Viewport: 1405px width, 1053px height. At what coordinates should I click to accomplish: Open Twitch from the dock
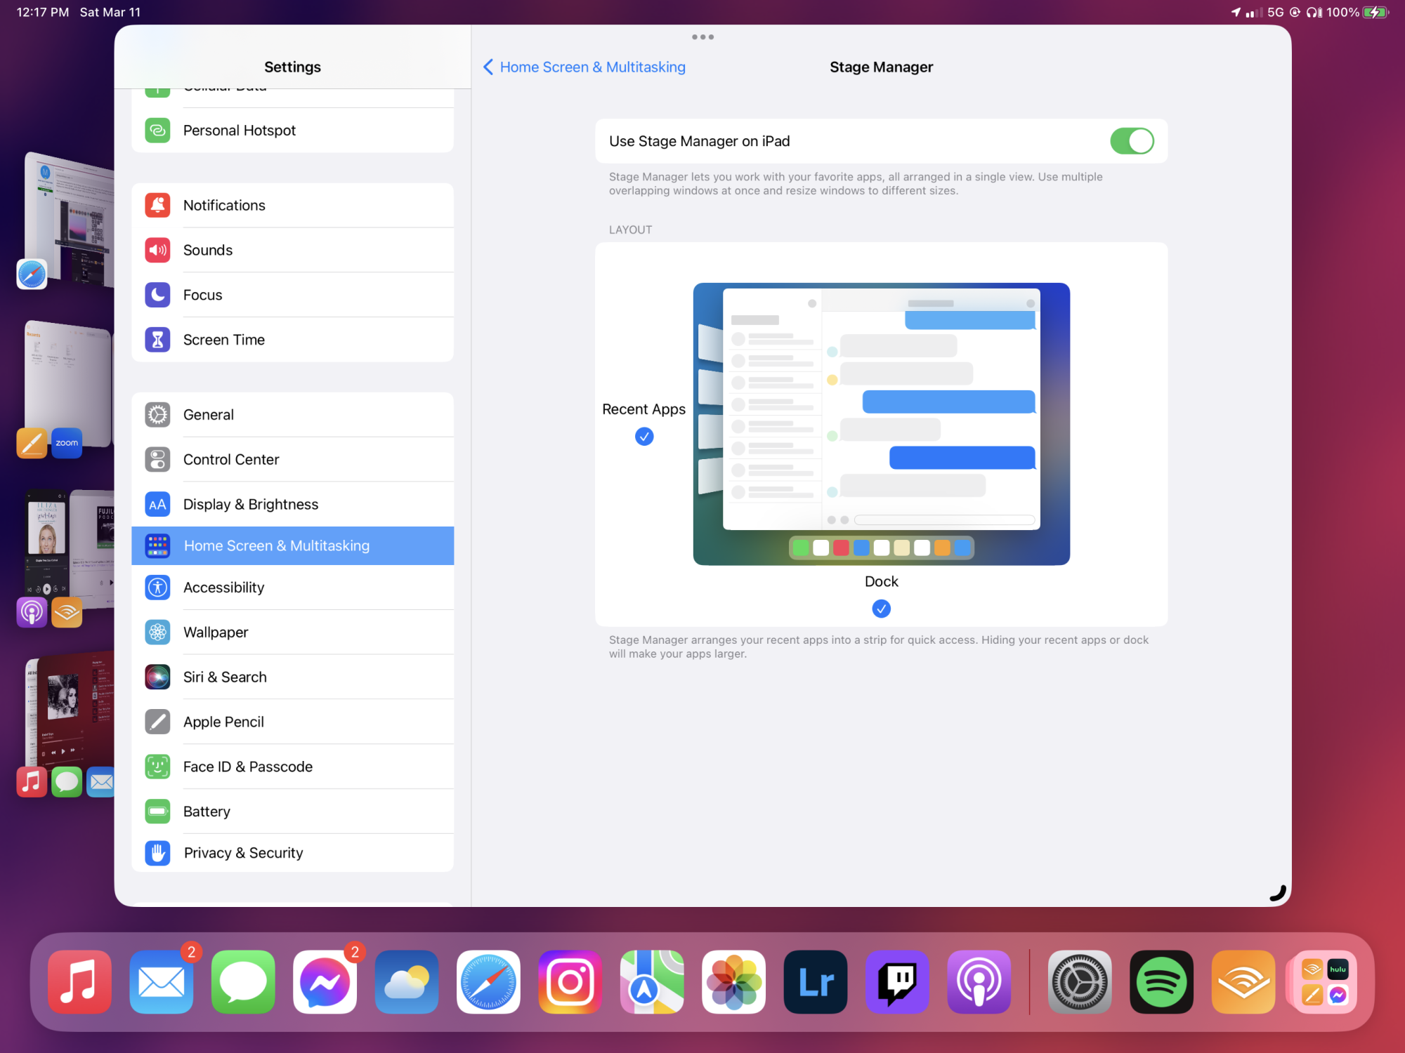897,982
